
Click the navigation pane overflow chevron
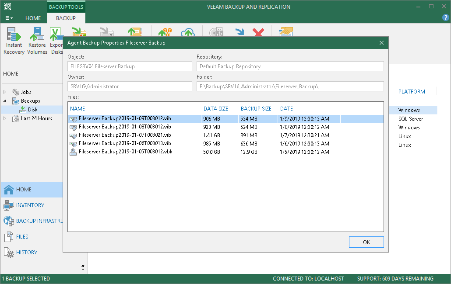(83, 267)
